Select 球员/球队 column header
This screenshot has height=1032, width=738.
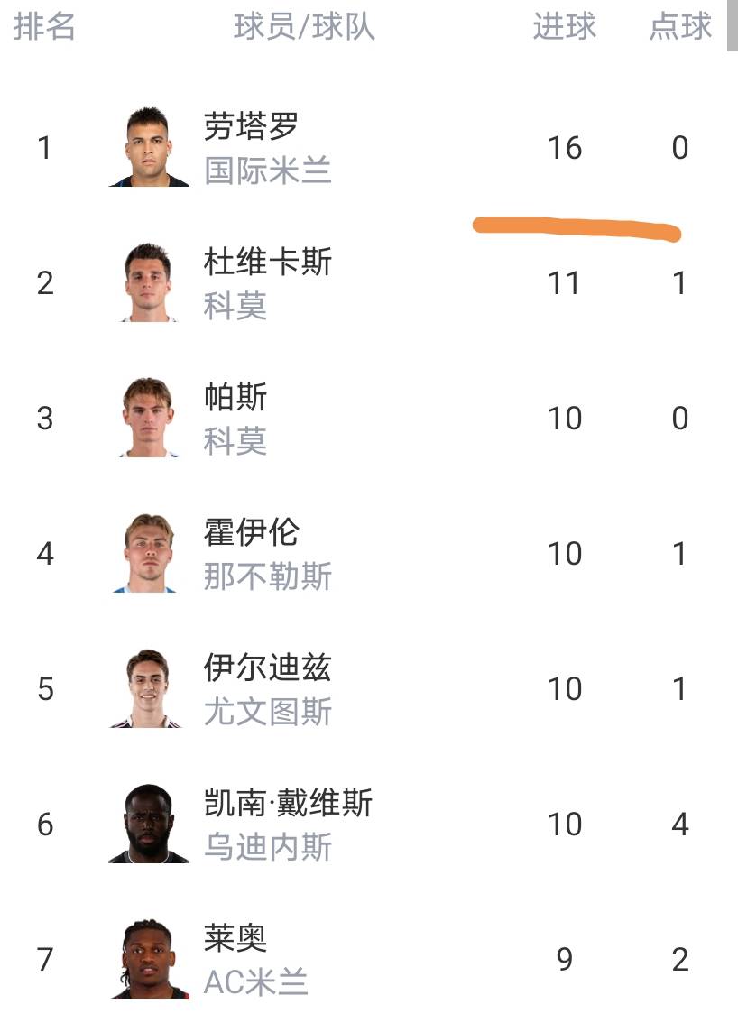[304, 27]
